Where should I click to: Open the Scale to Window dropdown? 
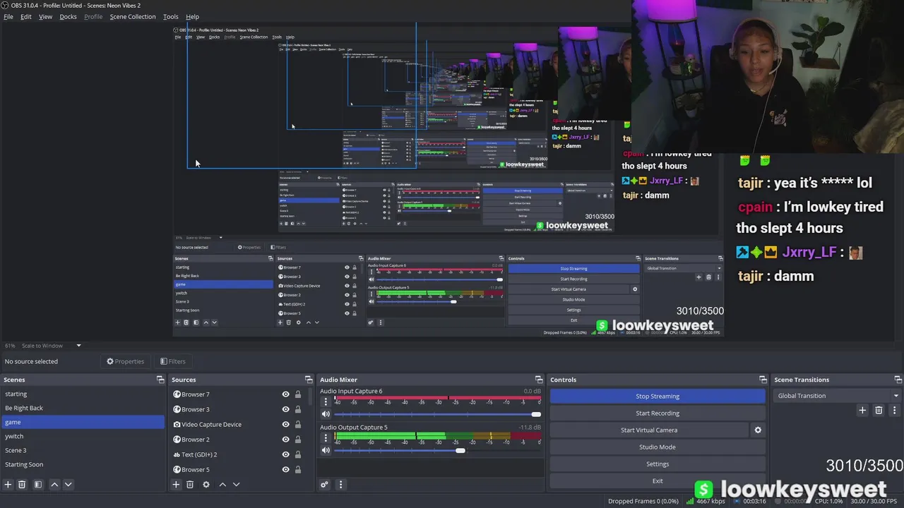pyautogui.click(x=52, y=346)
